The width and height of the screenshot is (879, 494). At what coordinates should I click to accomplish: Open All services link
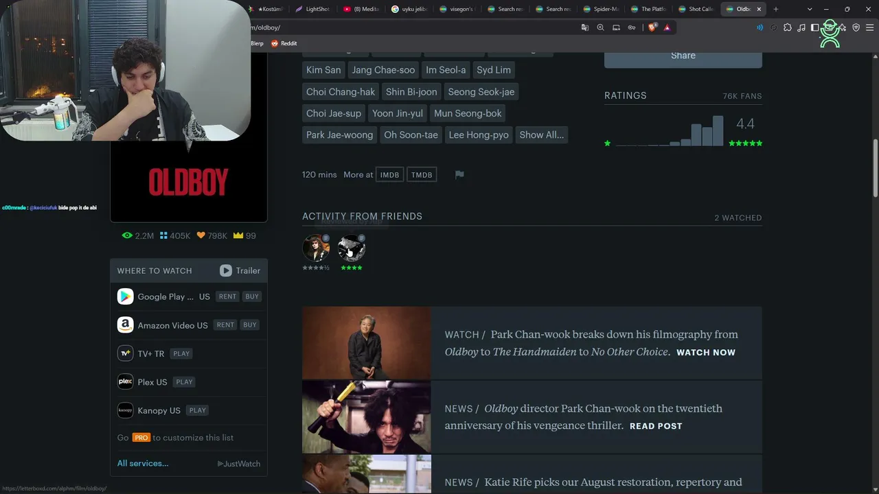tap(143, 463)
